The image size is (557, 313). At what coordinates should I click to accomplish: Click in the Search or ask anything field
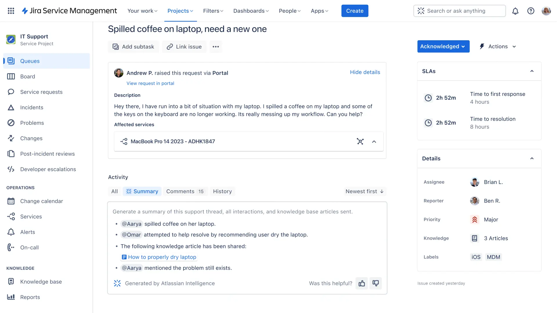point(459,11)
